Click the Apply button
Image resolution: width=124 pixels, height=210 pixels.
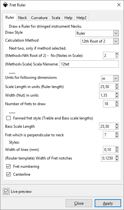[x=108, y=203]
